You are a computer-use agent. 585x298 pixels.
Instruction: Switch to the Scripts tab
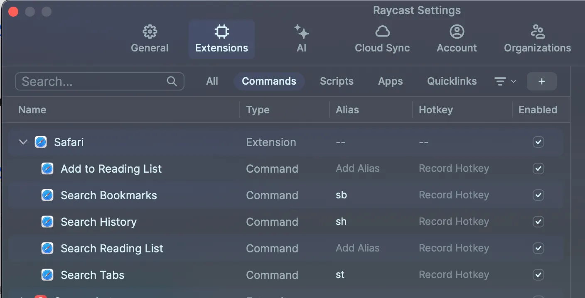point(337,81)
